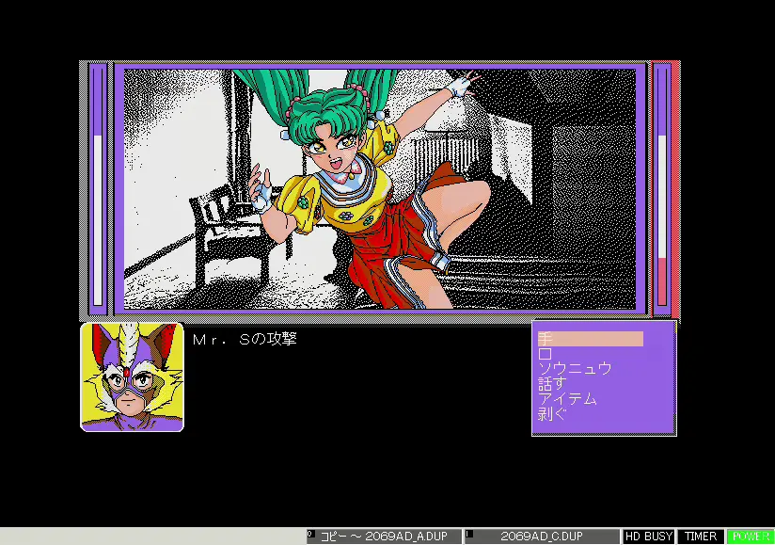Select ソウニュウ from the command list
The height and width of the screenshot is (545, 775).
[575, 368]
